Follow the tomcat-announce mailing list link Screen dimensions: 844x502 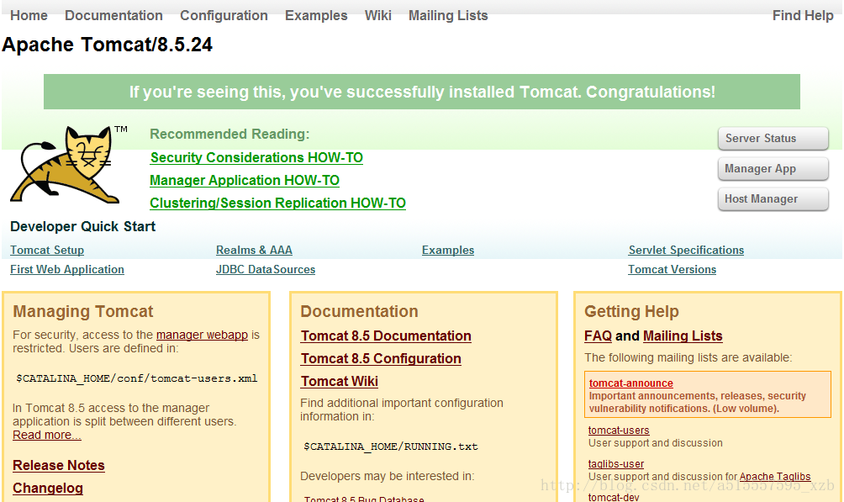coord(630,383)
